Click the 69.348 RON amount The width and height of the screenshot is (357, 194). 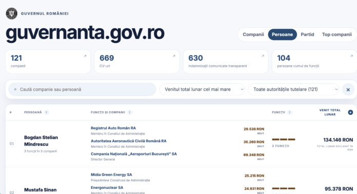point(254,155)
